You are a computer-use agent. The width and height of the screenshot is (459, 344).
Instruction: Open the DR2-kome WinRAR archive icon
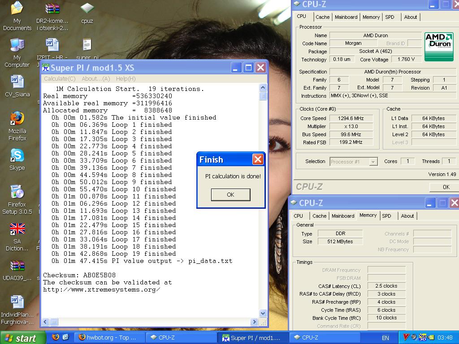(52, 15)
